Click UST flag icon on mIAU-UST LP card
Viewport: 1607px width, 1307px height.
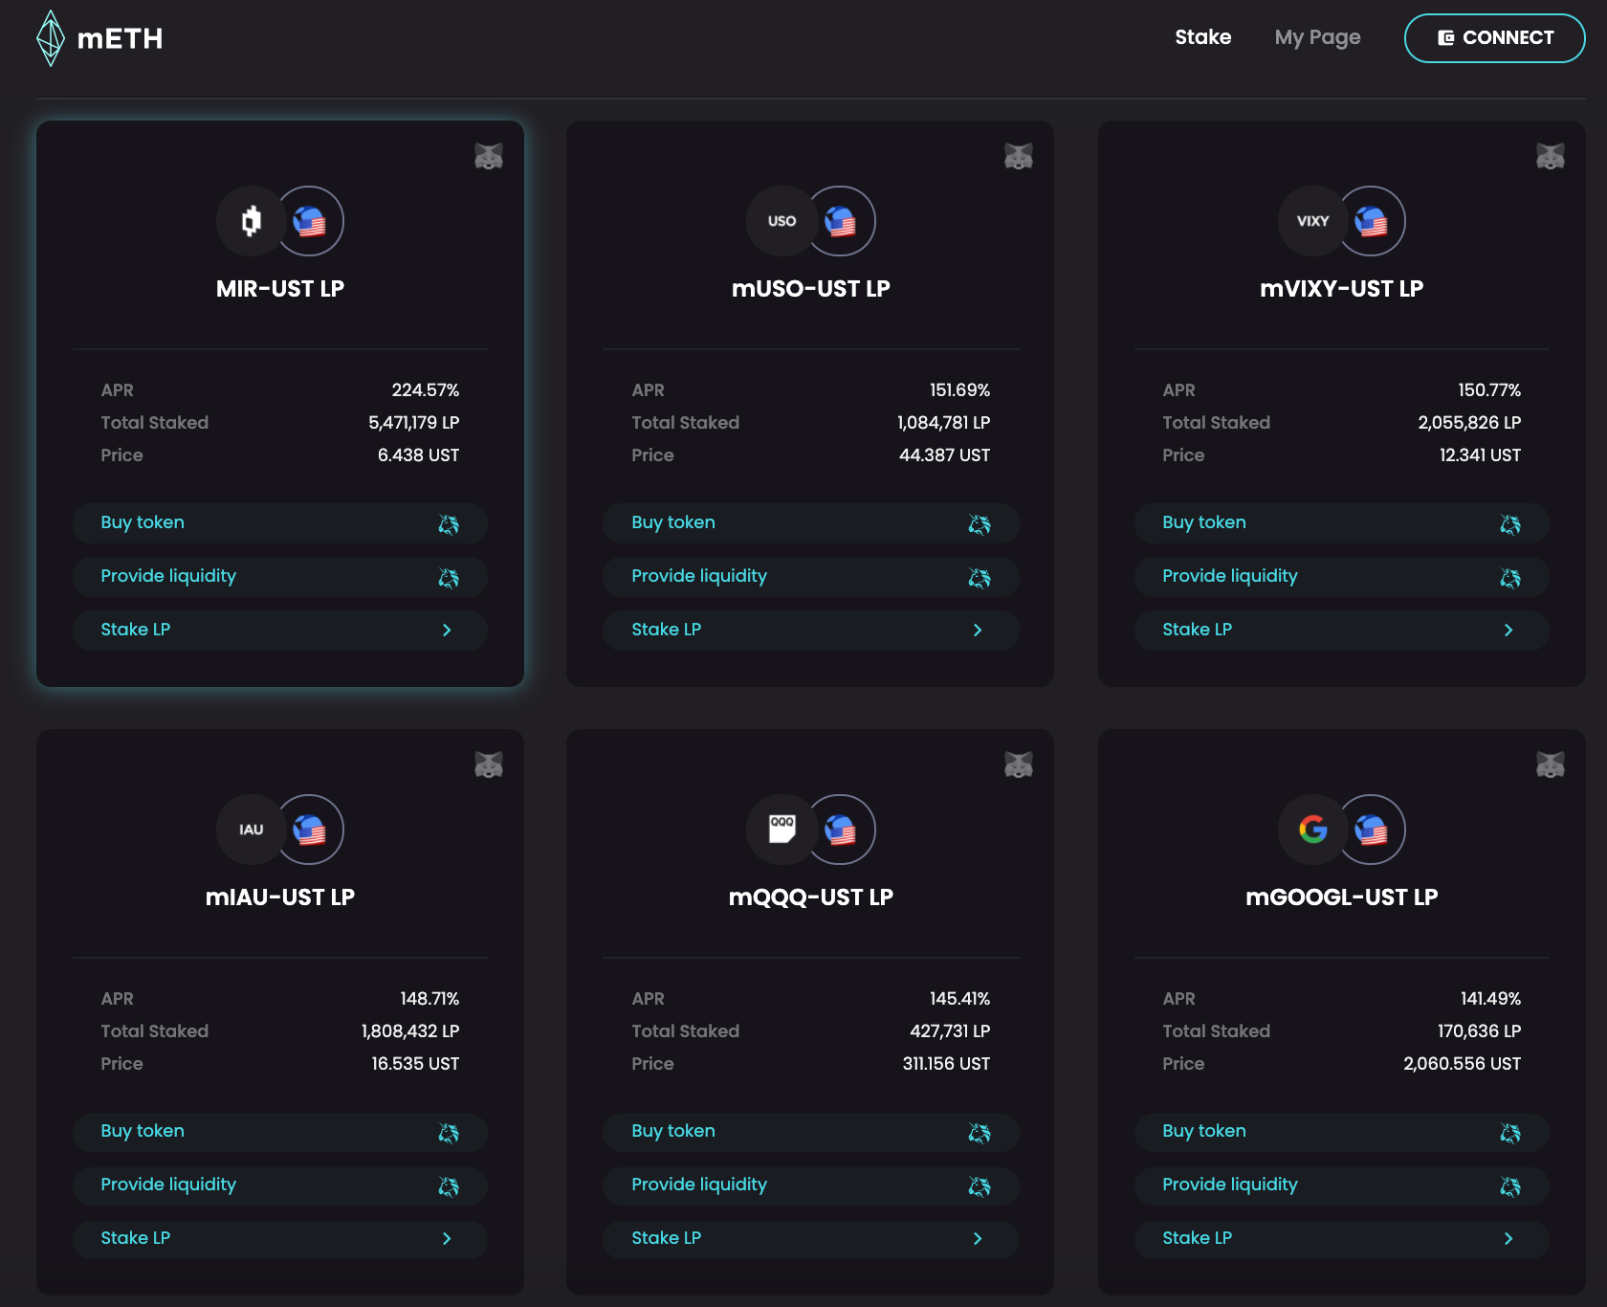pos(310,830)
